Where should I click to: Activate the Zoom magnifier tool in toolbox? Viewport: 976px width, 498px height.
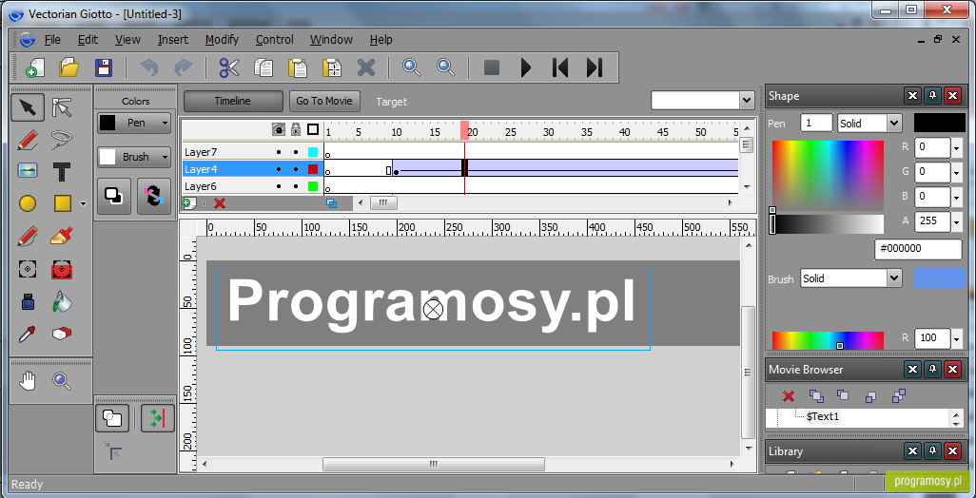pos(62,380)
